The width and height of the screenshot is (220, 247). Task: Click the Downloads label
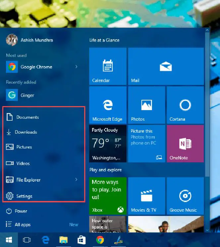tap(26, 132)
